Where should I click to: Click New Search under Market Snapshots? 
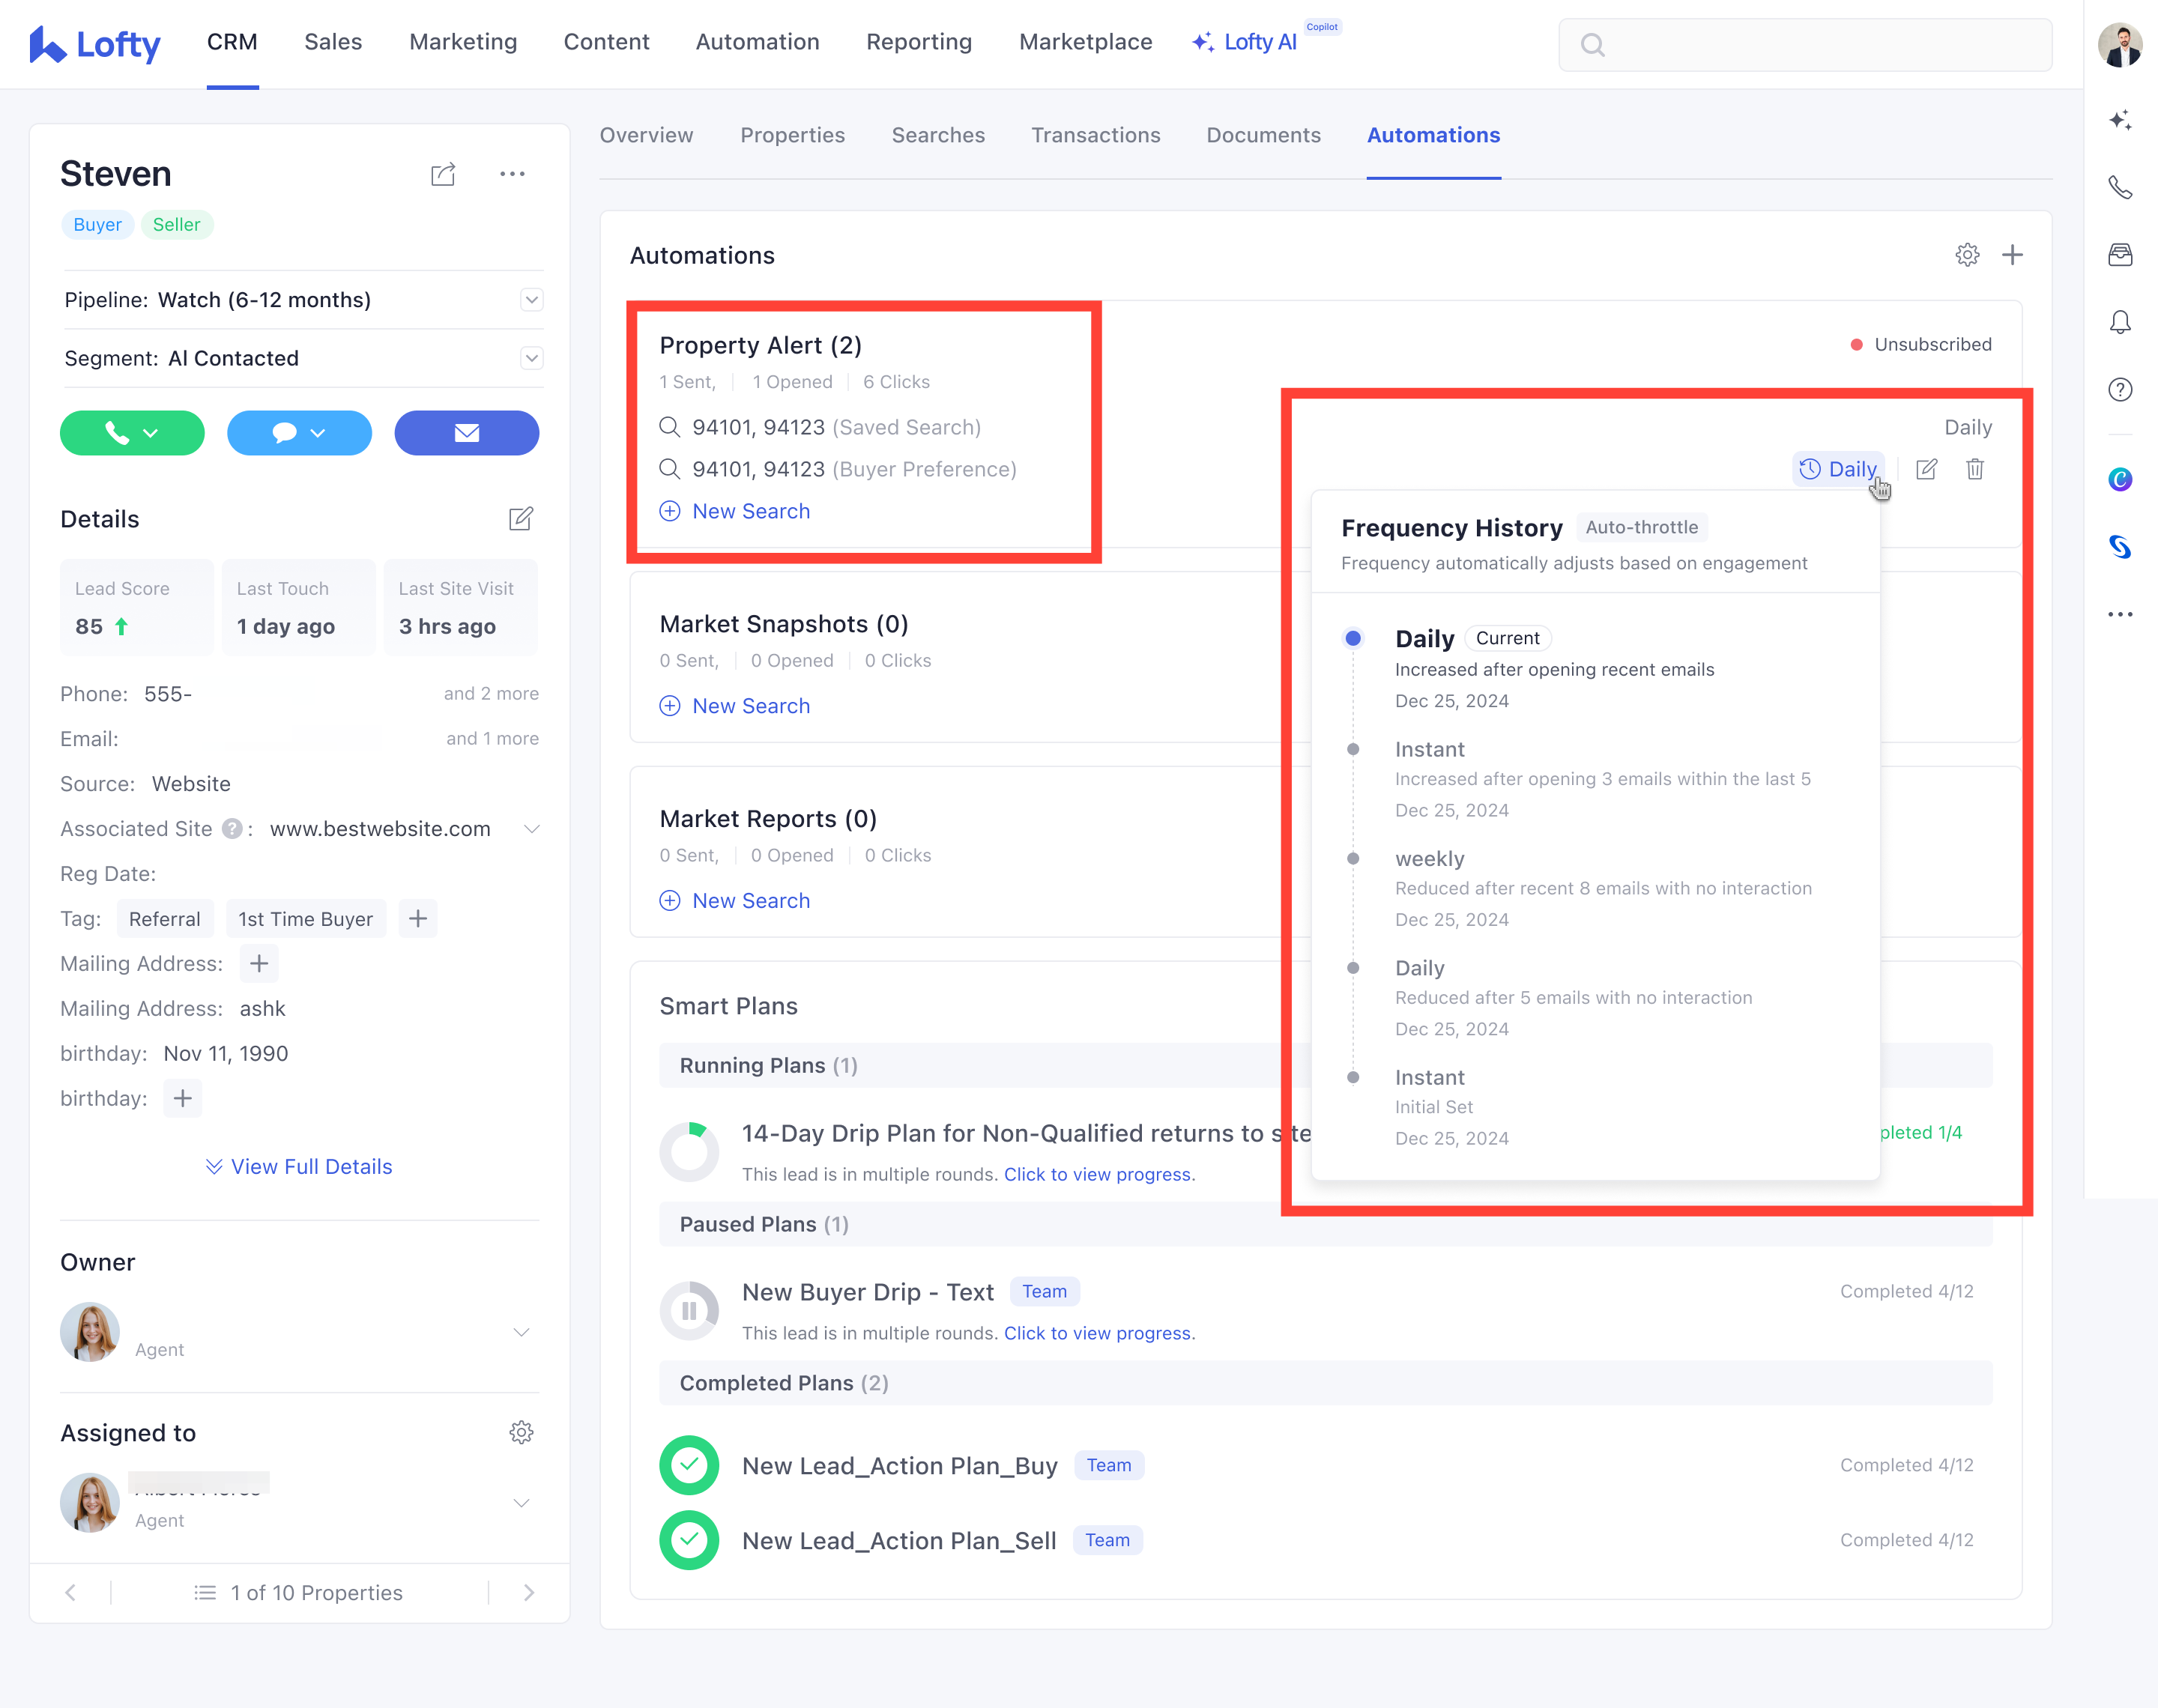[x=750, y=706]
